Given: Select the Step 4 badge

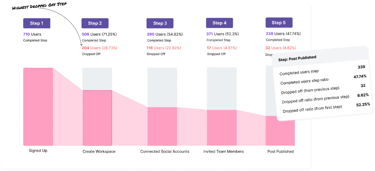Looking at the screenshot, I should pyautogui.click(x=220, y=23).
